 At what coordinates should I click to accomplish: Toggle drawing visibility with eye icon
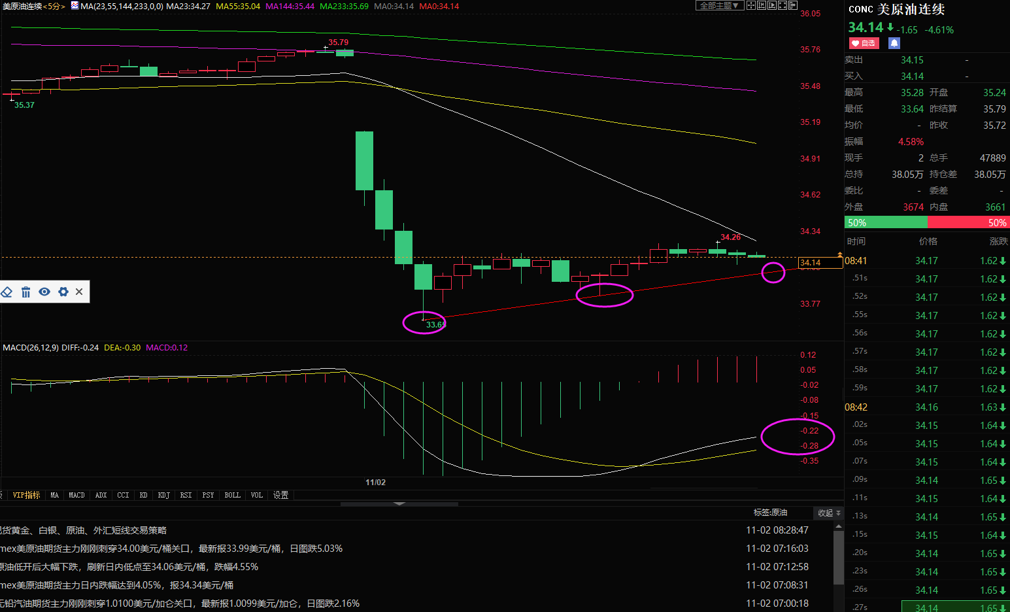44,292
